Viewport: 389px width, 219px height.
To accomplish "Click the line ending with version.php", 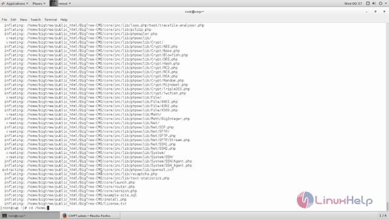I will (x=71, y=191).
